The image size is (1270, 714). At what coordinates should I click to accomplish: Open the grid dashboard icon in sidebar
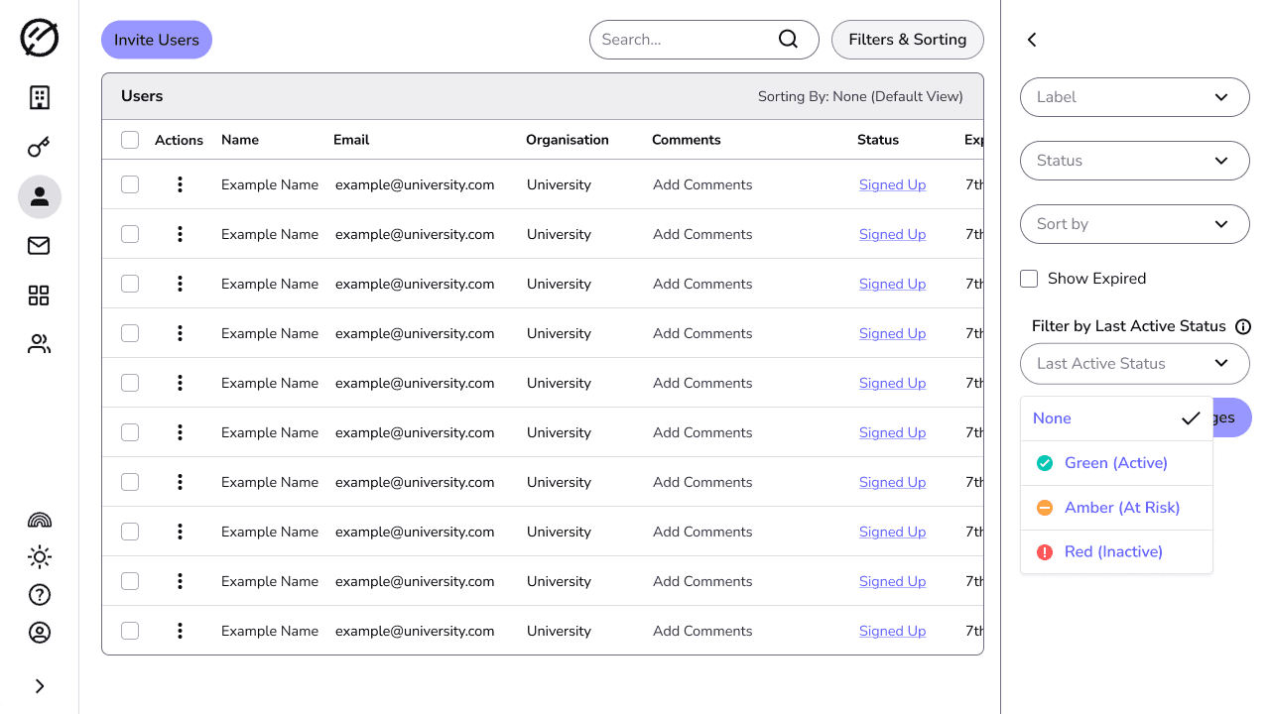[x=40, y=296]
